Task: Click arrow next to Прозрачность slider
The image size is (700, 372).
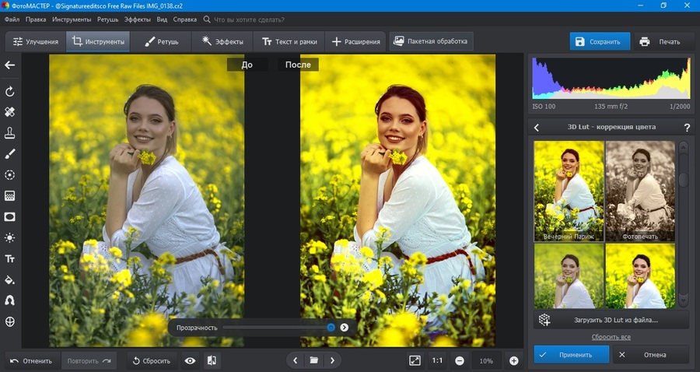Action: click(x=345, y=328)
